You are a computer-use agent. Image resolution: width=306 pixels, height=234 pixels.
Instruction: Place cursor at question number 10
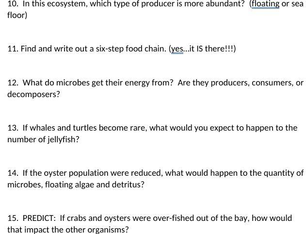(13, 4)
